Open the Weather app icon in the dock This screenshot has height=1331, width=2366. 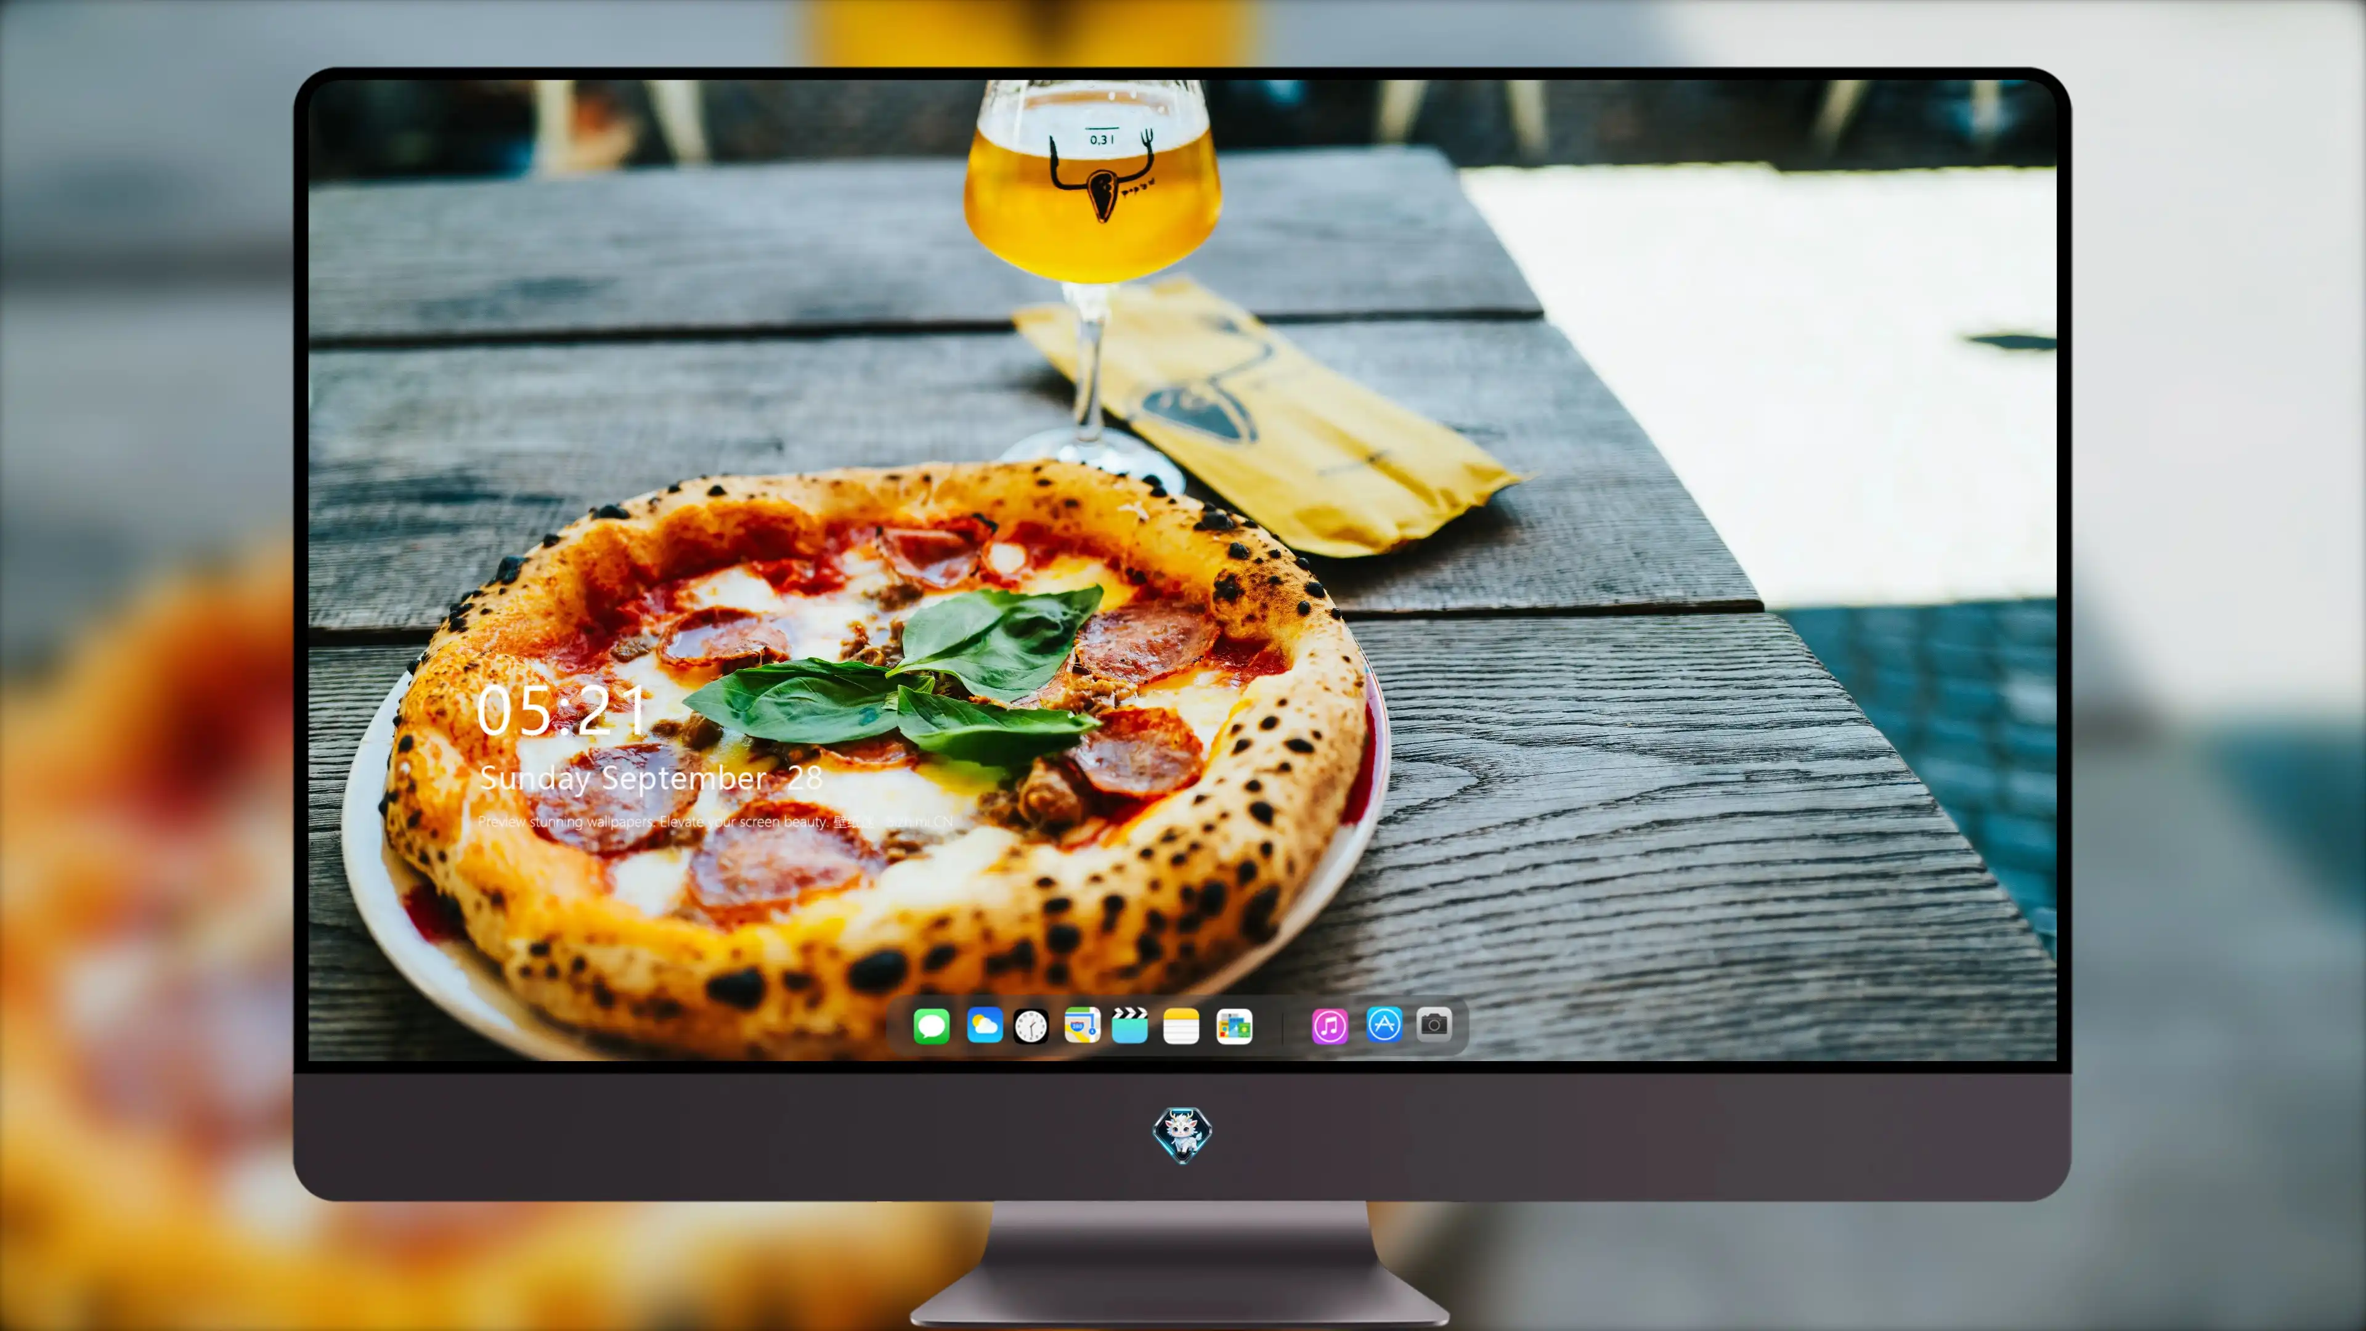coord(985,1025)
